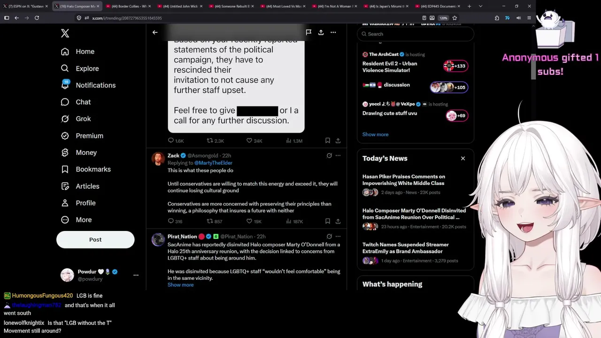Switch to the ESPN on X tab
This screenshot has height=338, width=601.
(25, 6)
